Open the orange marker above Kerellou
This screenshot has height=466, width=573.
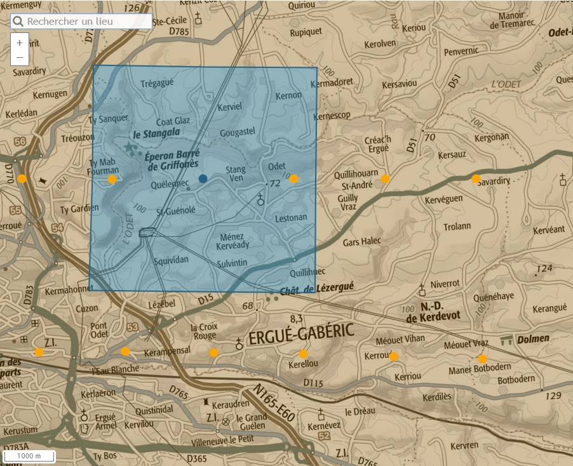[303, 354]
